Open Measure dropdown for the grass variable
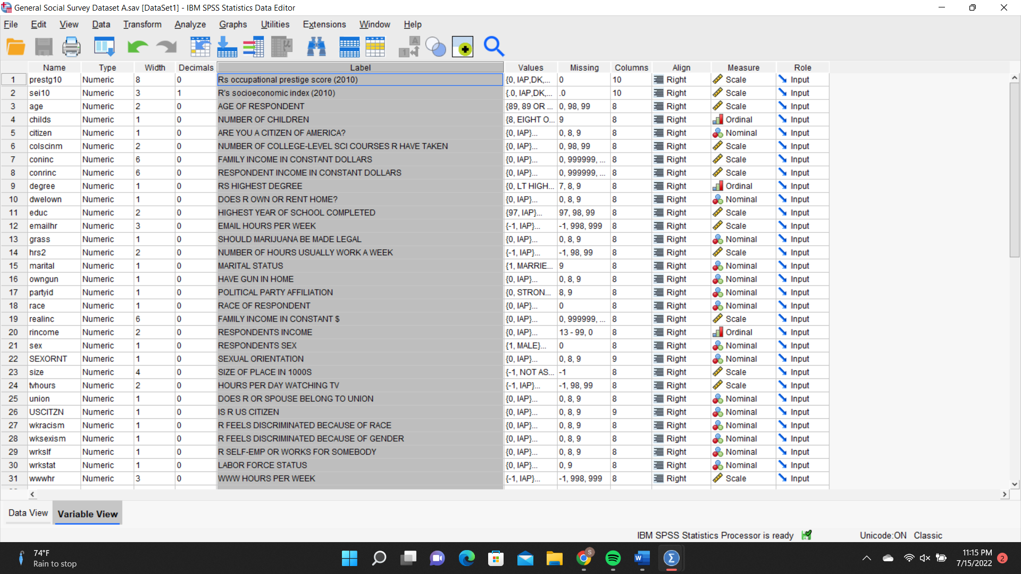 click(x=743, y=239)
